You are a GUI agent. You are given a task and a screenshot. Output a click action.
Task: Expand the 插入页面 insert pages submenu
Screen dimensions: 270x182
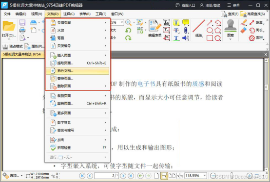[77, 55]
